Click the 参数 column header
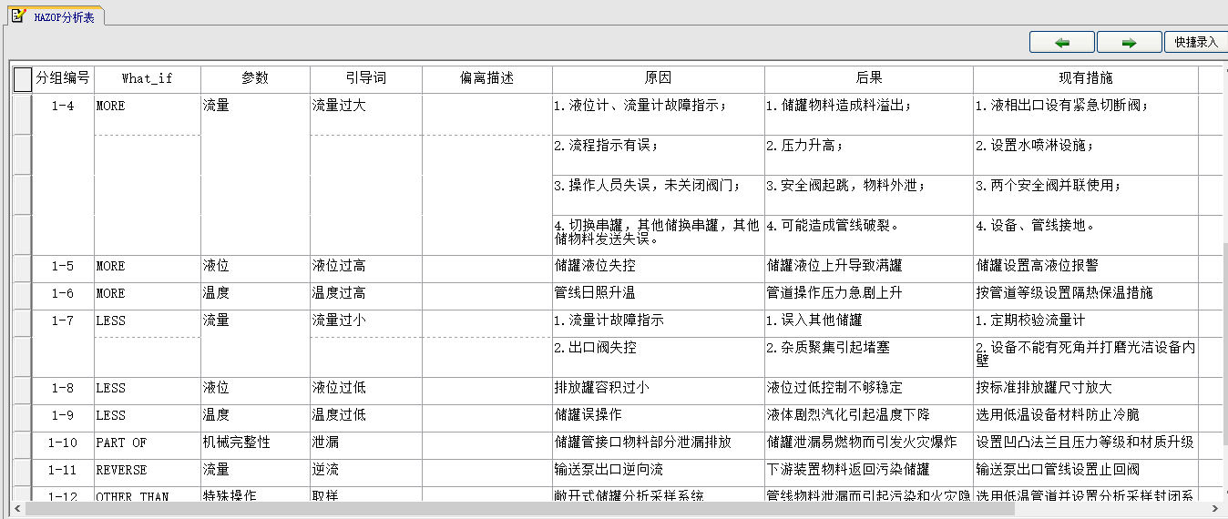1228x519 pixels. 255,78
